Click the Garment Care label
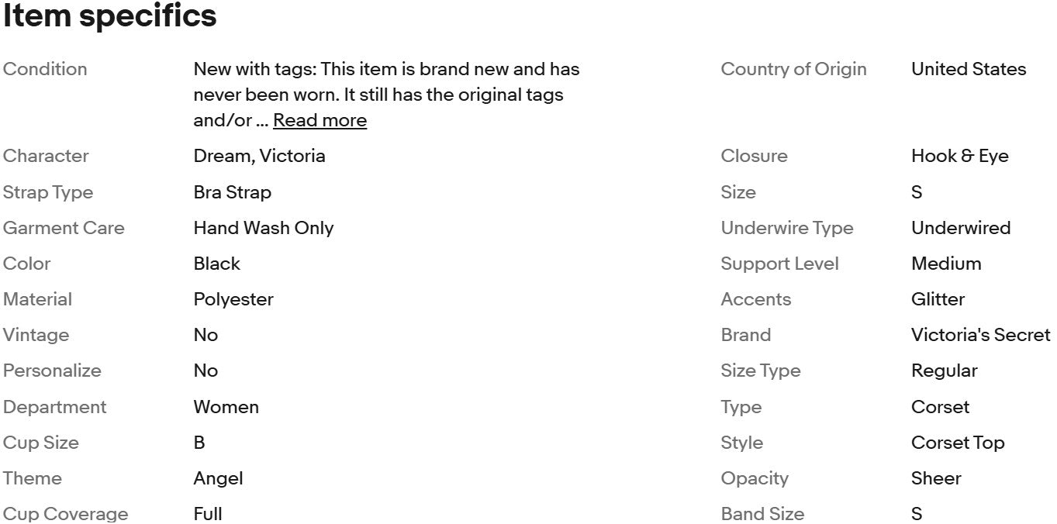 [x=64, y=228]
